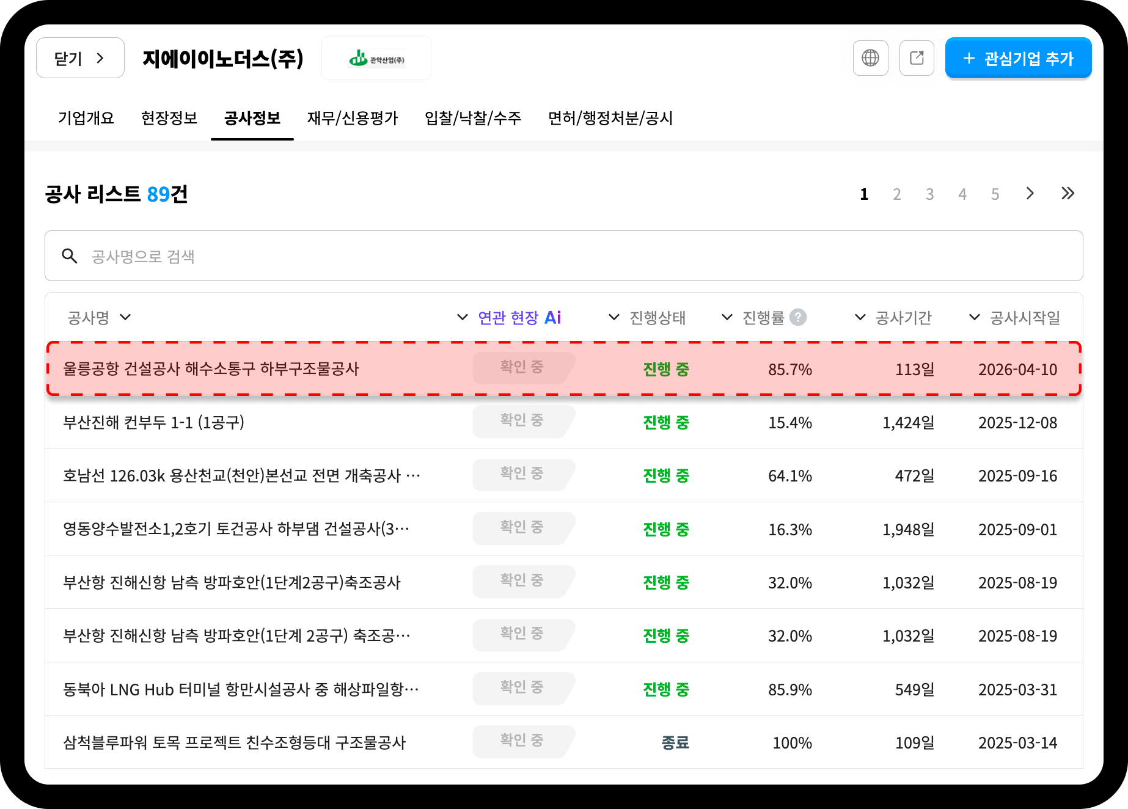This screenshot has height=809, width=1128.
Task: Select the 공사정보 tab
Action: click(x=252, y=118)
